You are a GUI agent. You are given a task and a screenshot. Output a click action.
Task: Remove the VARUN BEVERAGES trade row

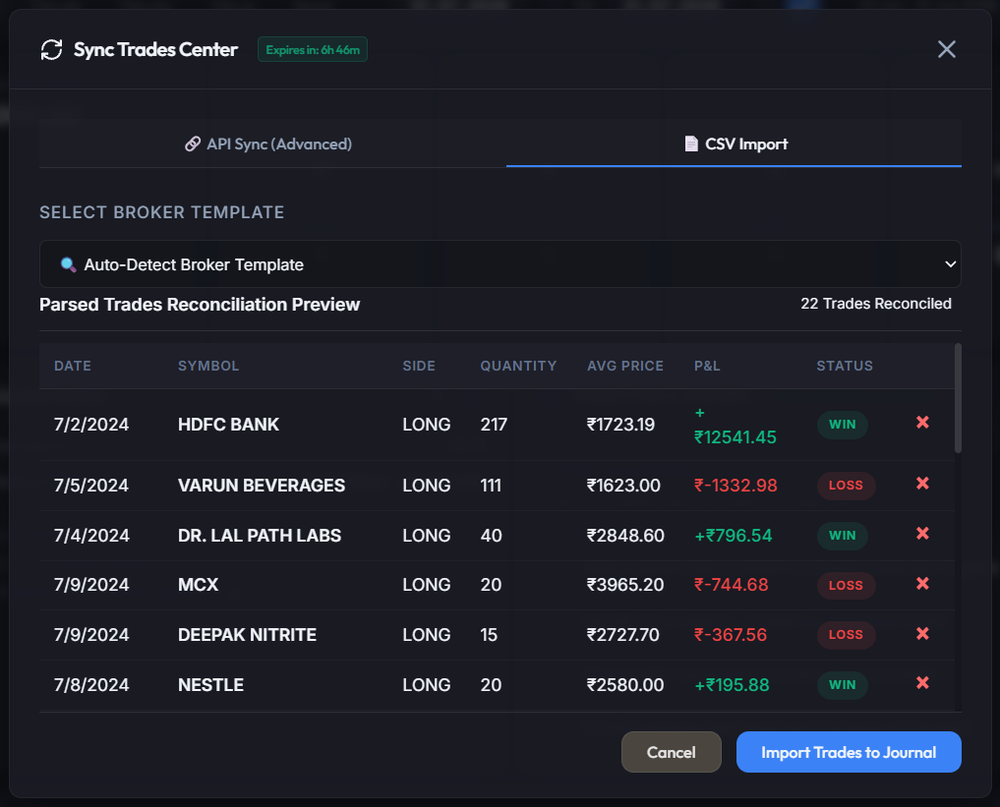click(x=922, y=484)
